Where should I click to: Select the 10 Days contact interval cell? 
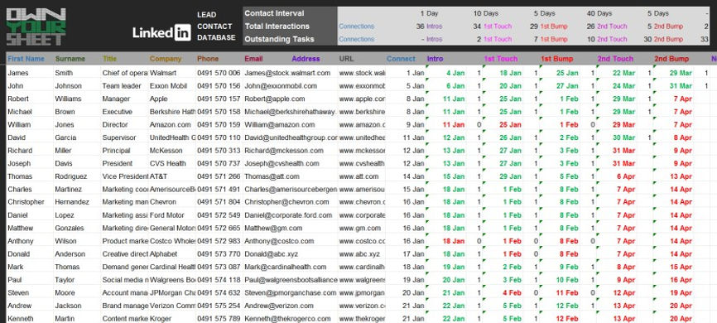486,13
